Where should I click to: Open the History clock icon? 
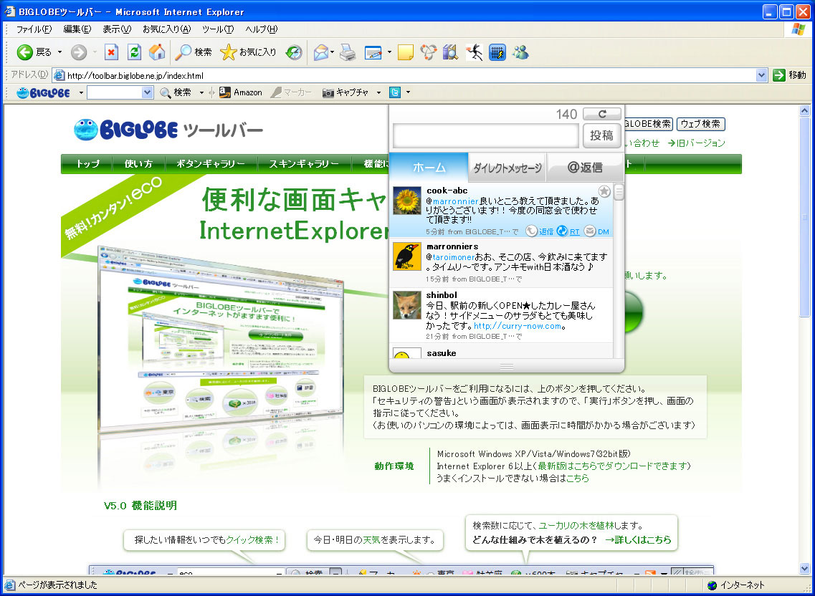pos(294,52)
